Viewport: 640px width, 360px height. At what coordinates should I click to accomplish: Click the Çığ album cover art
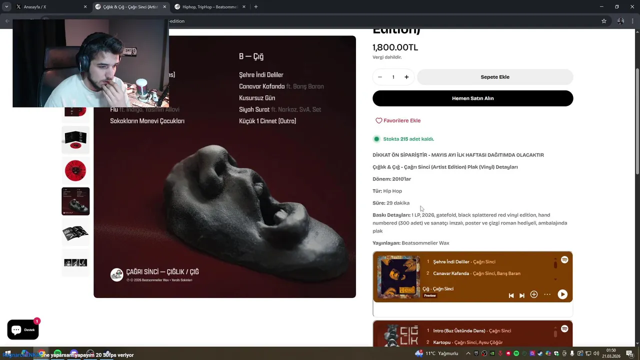[398, 277]
